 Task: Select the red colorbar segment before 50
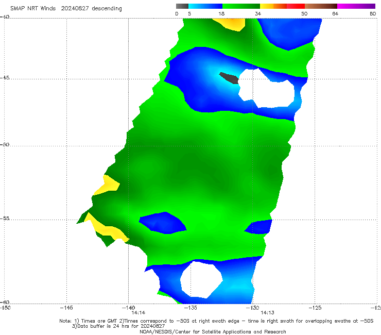tap(296, 6)
